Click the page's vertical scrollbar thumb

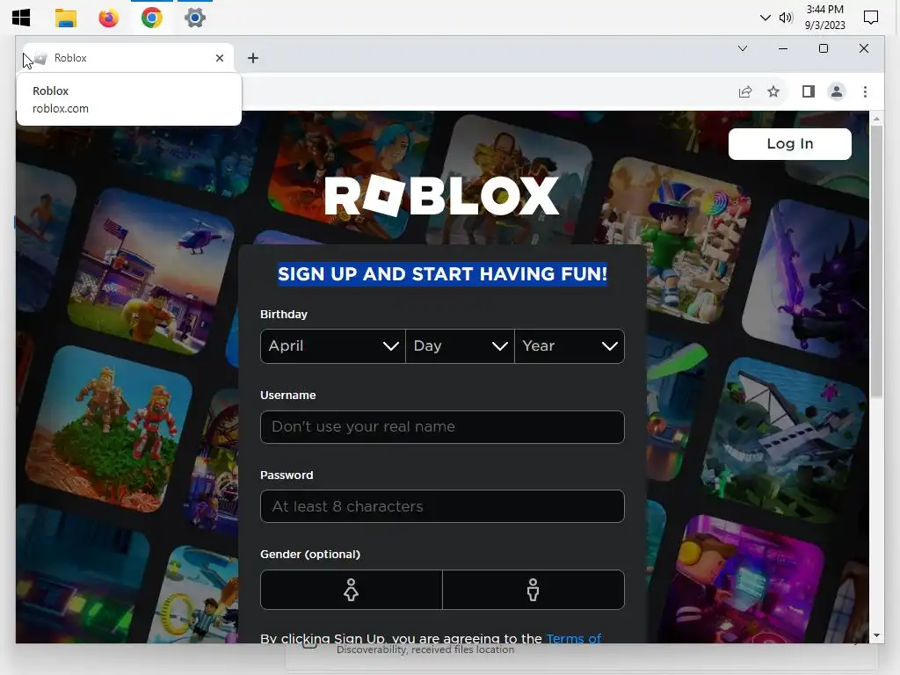point(876,261)
